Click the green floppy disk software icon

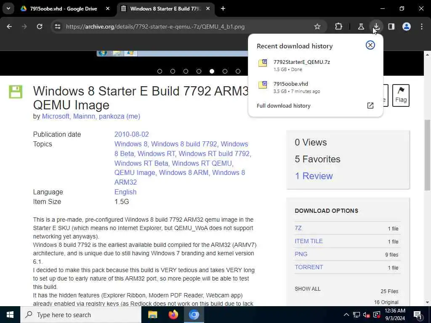point(16,92)
